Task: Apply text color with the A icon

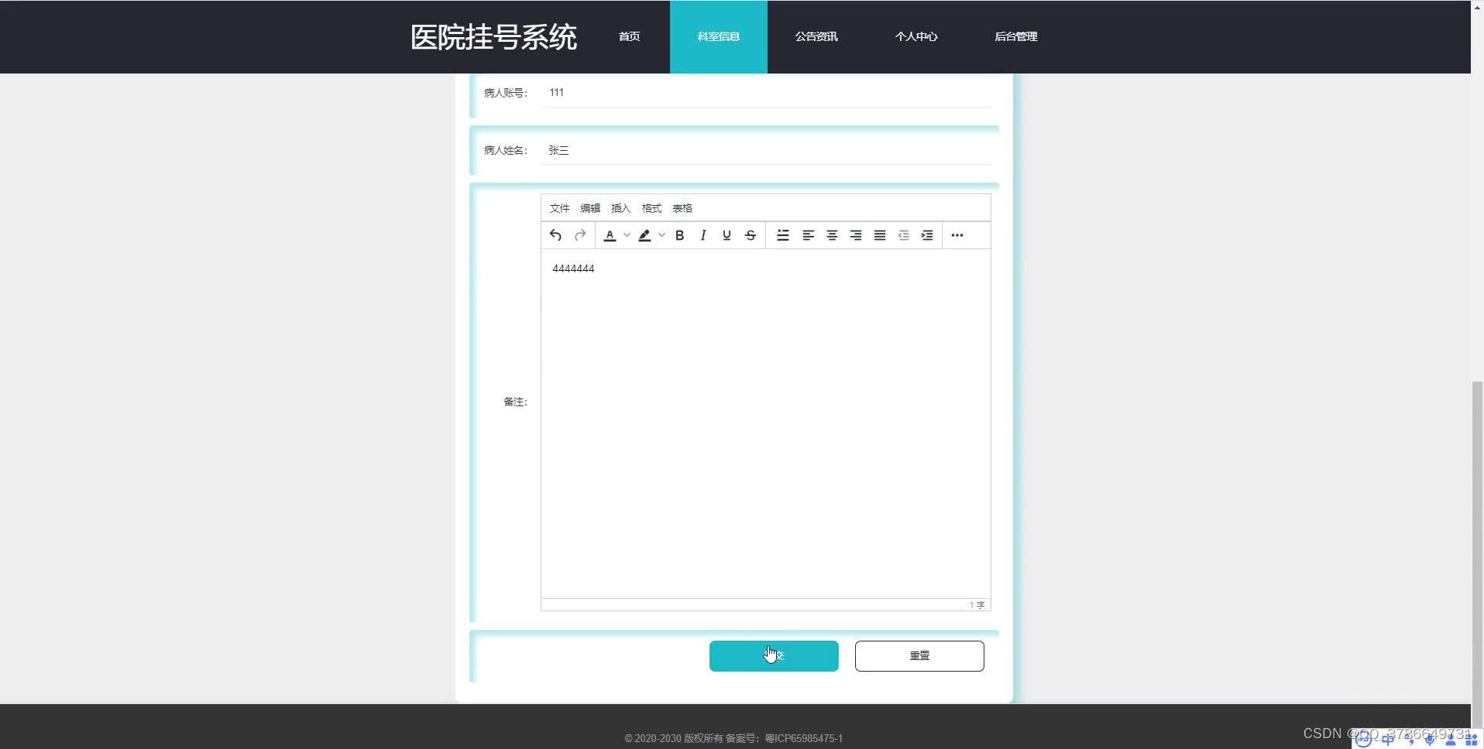Action: click(610, 235)
